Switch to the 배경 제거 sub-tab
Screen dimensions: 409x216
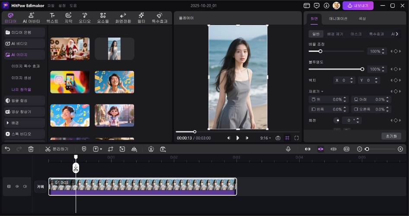click(x=335, y=34)
